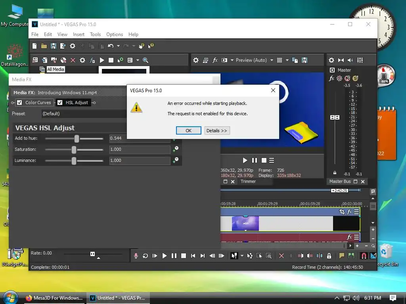Select the video clip thumbnail on timeline

point(245,223)
